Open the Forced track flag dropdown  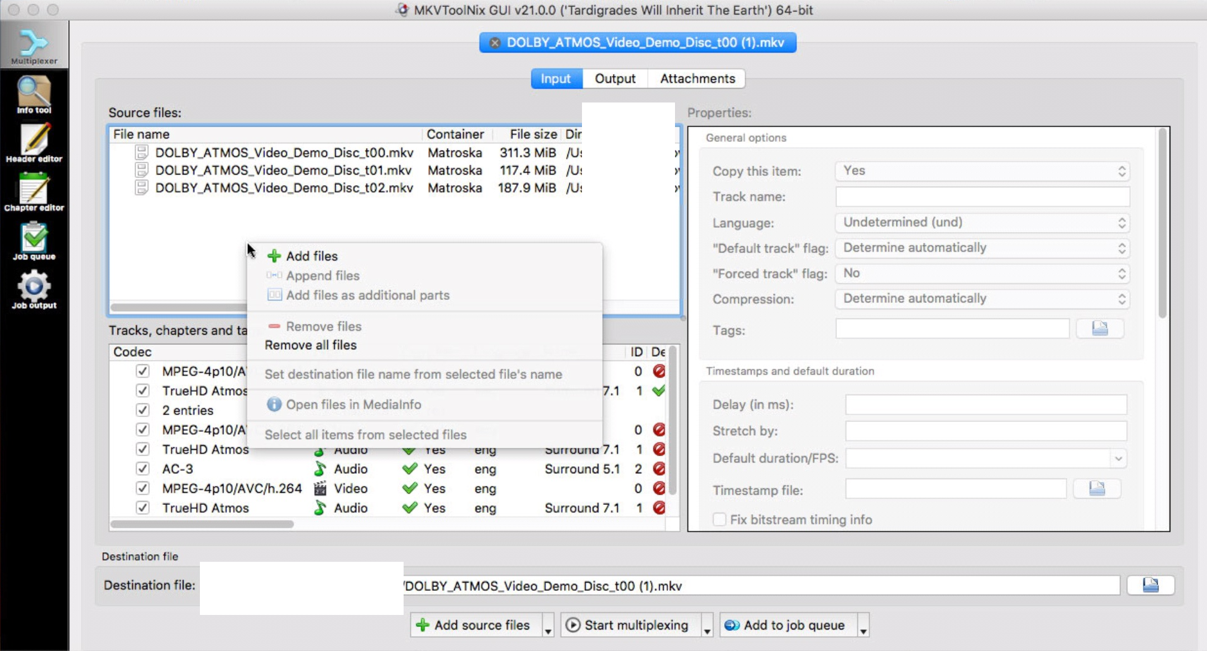[x=982, y=273]
